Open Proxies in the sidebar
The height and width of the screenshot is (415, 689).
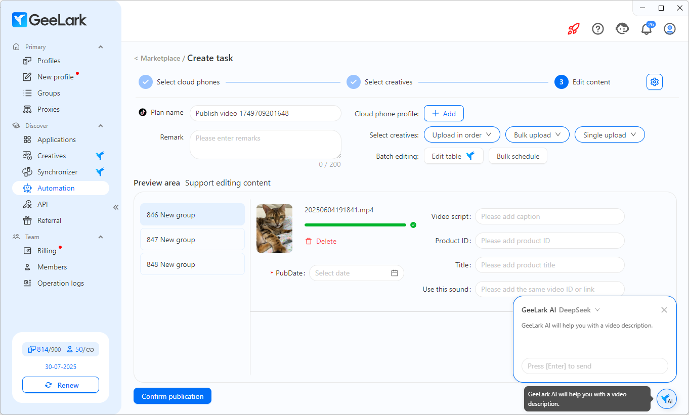coord(61,109)
